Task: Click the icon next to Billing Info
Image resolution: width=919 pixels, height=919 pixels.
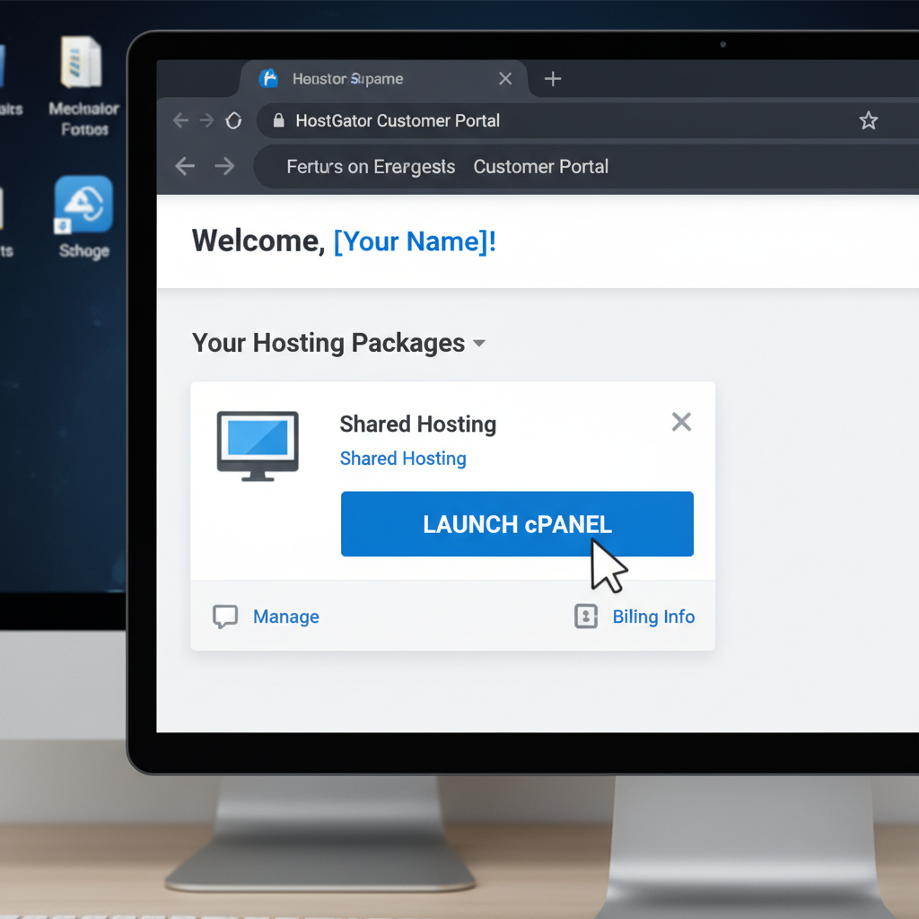Action: pyautogui.click(x=586, y=617)
